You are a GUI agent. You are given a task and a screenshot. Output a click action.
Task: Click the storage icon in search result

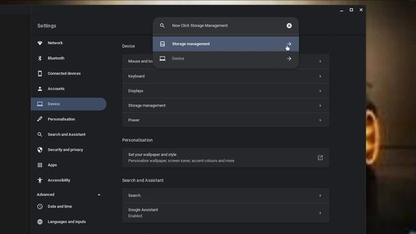[x=162, y=44]
